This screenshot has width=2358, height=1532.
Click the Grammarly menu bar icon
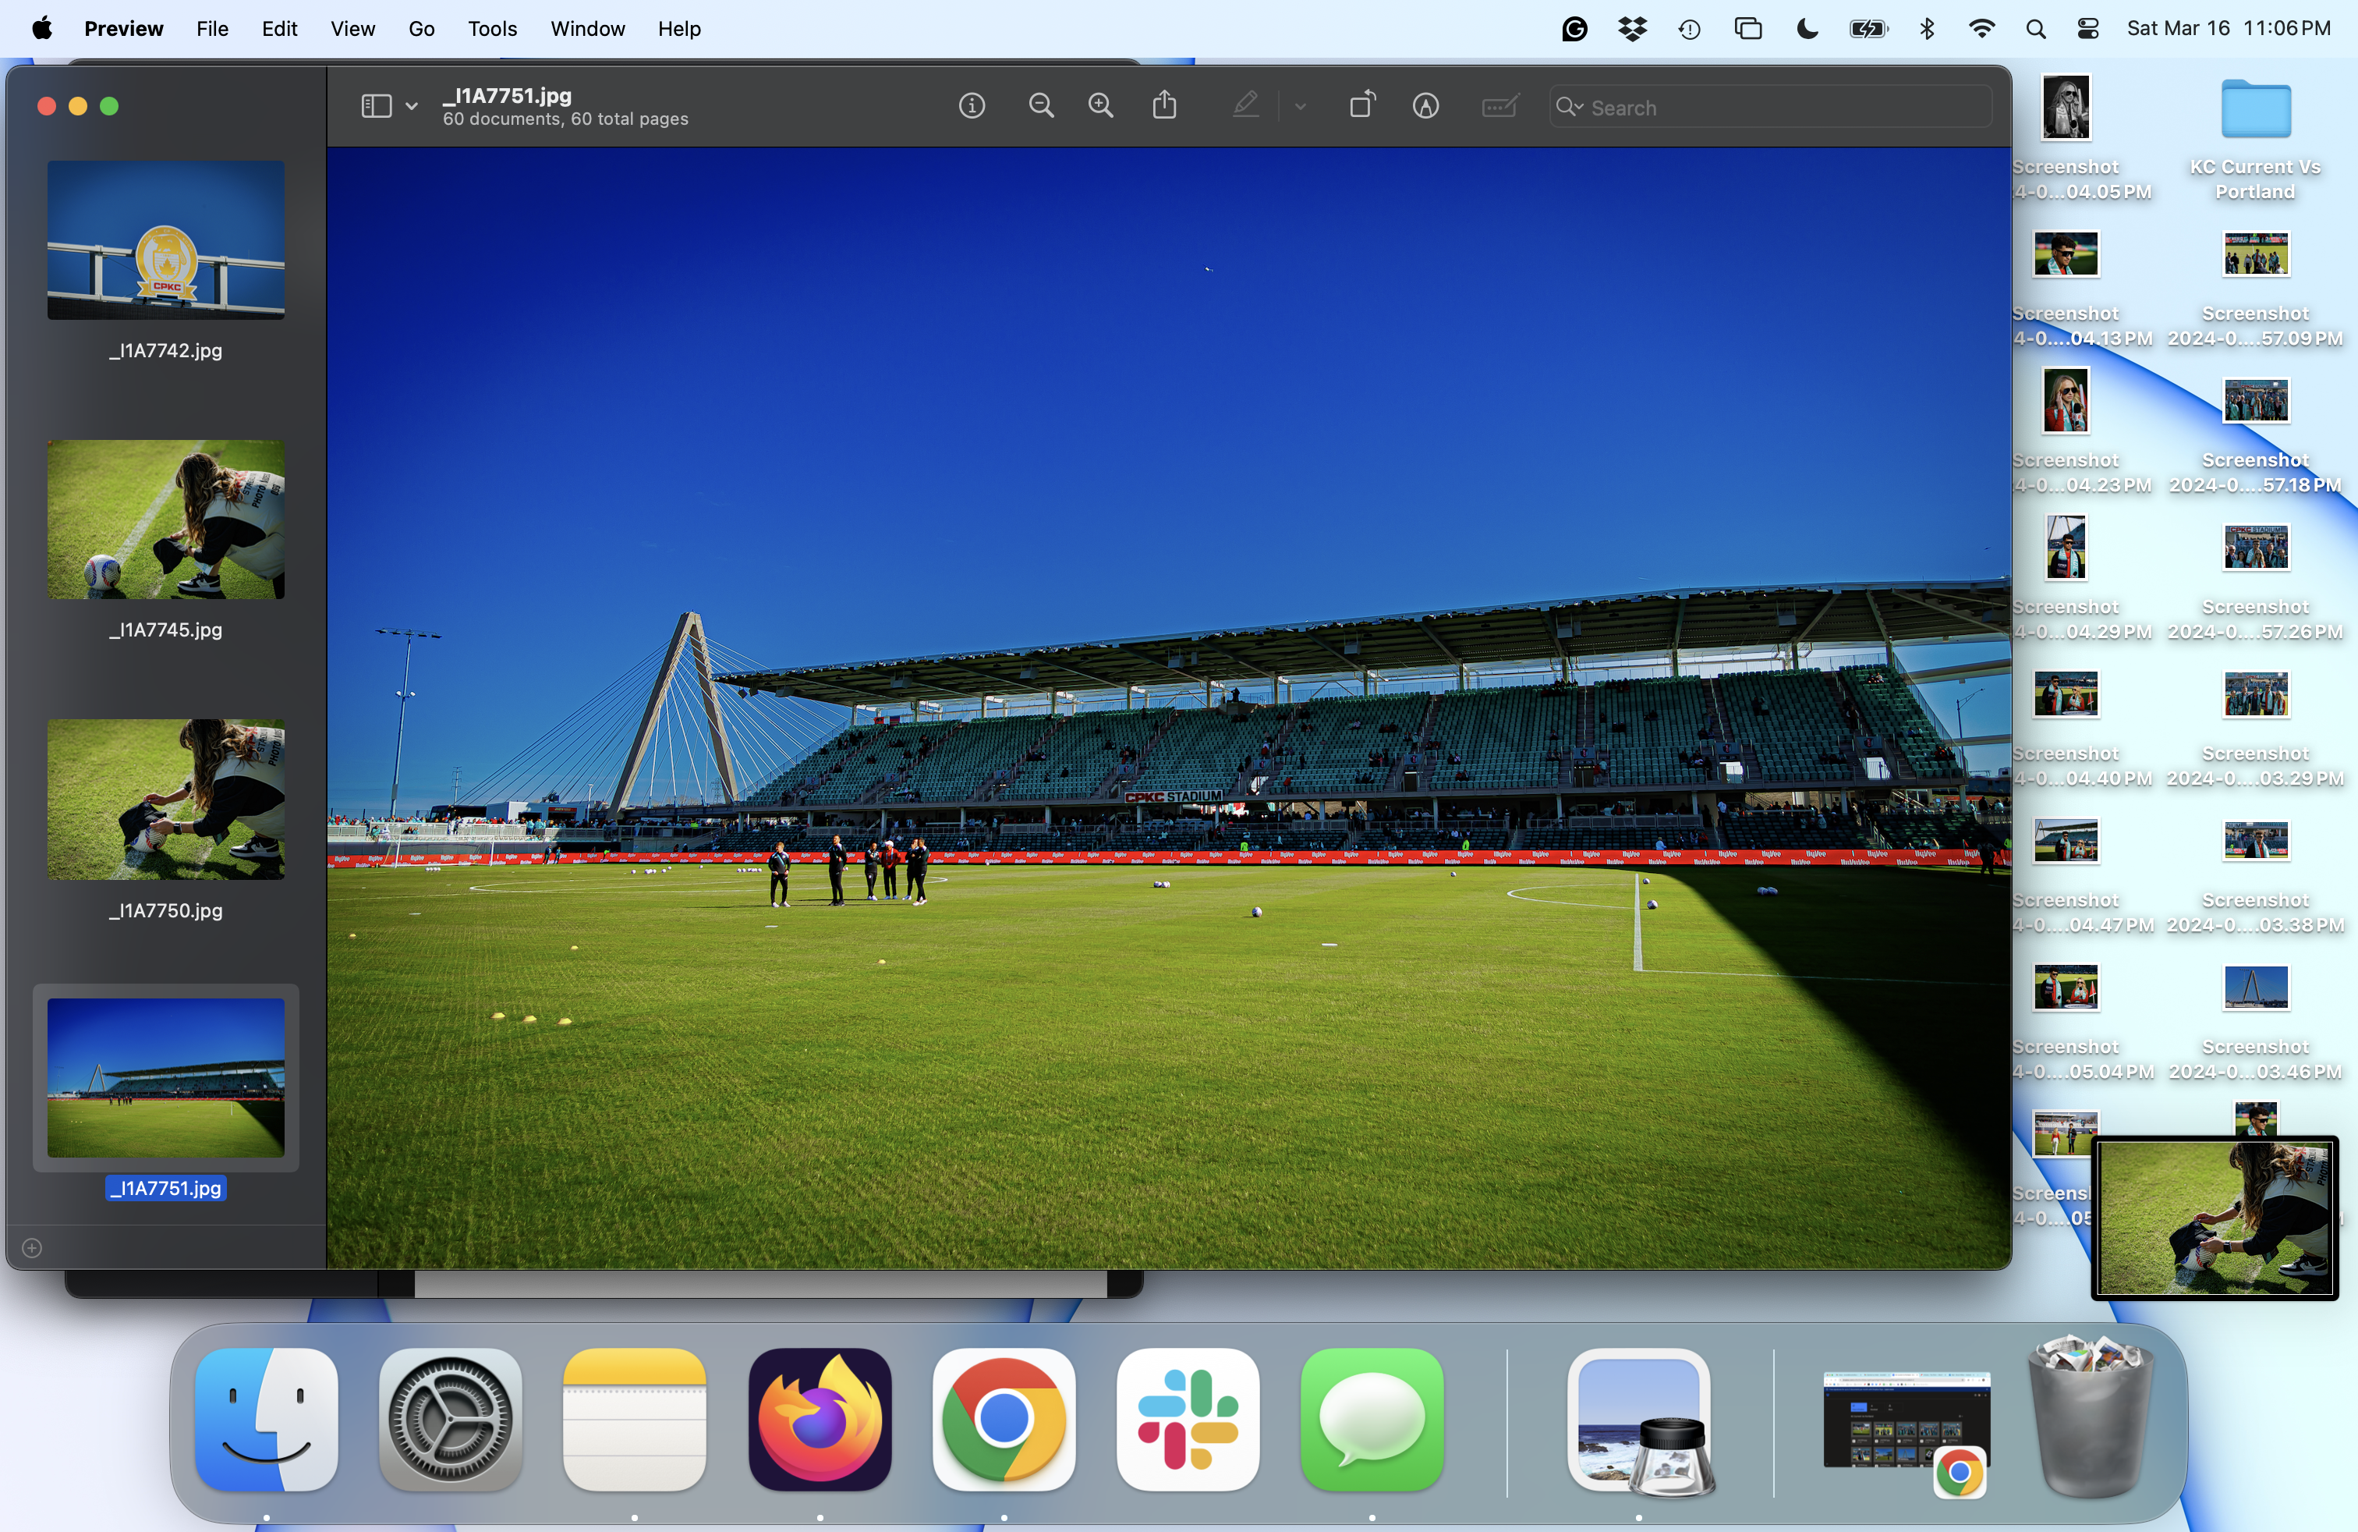tap(1574, 29)
